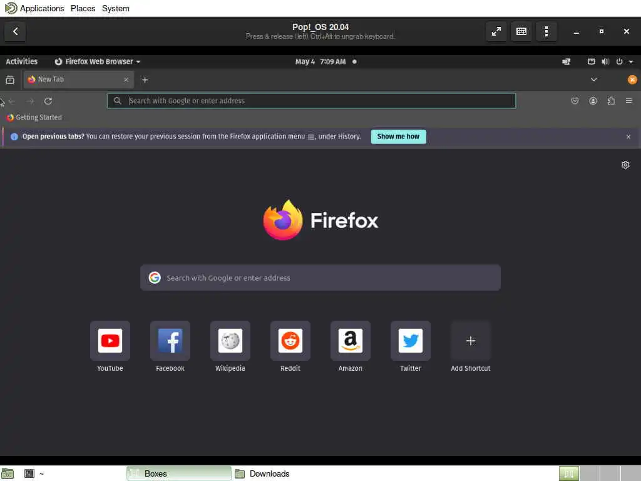
Task: Click the center Google search field
Action: 320,277
